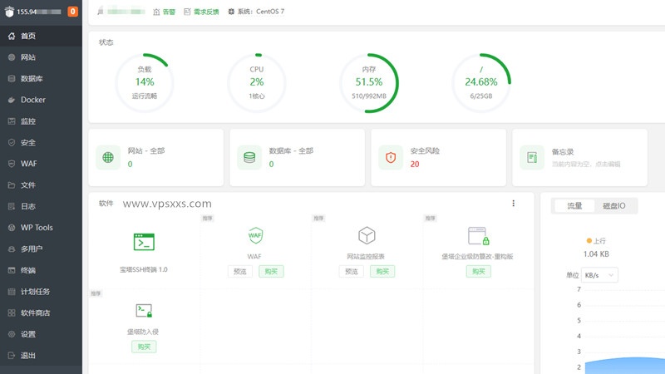
Task: Click the terminal icon beside 终端
Action: (x=12, y=270)
